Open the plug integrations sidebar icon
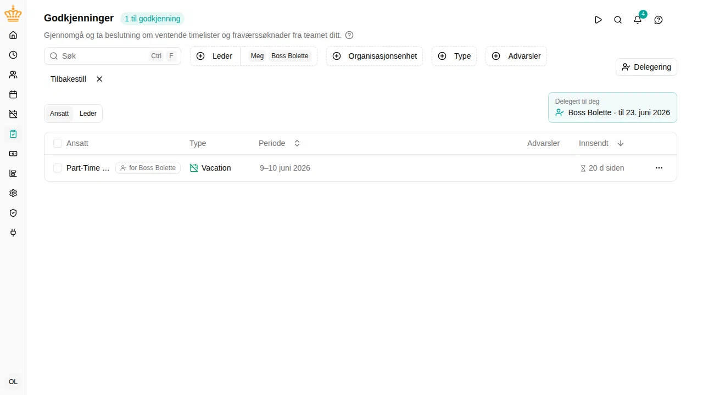Screen dimensions: 703x395 coord(13,233)
